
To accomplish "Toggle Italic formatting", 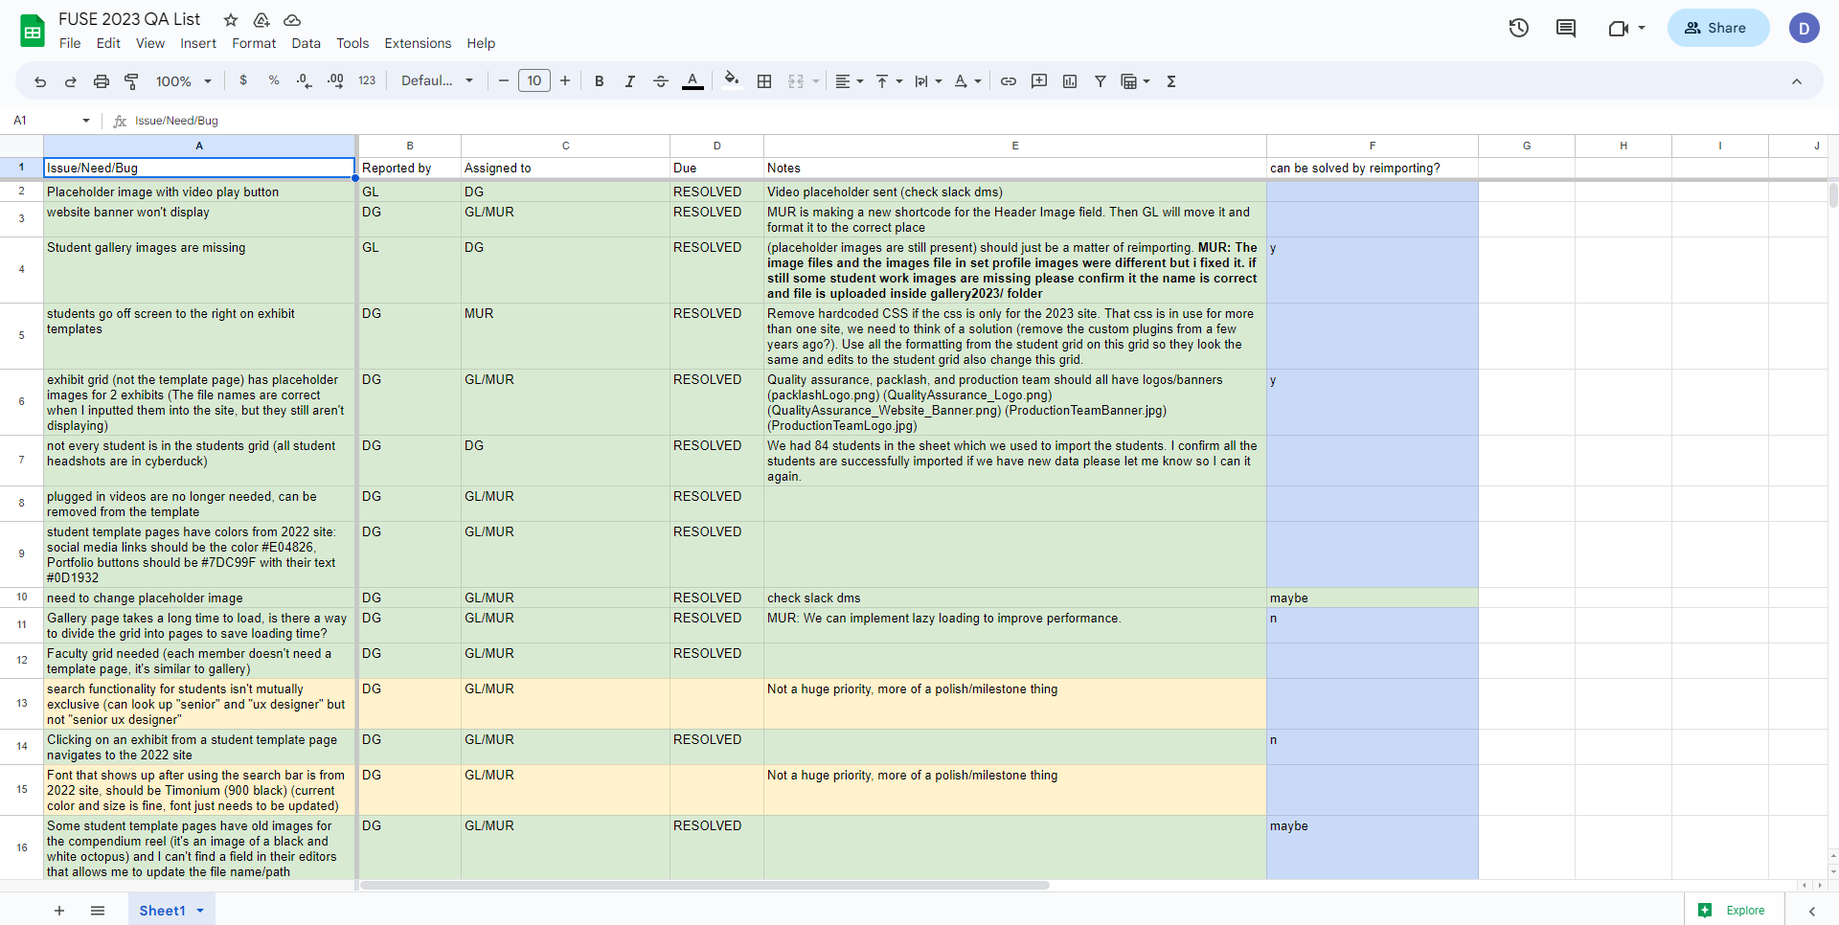I will click(x=630, y=81).
